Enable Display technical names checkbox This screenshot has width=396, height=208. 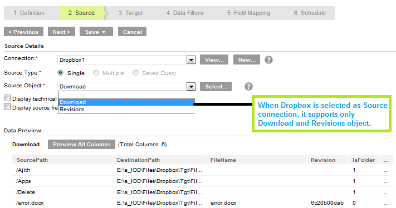point(7,98)
